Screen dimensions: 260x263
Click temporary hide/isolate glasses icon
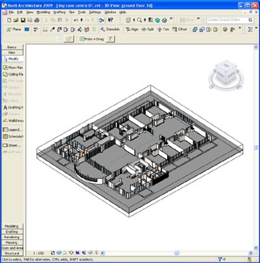click(90, 252)
